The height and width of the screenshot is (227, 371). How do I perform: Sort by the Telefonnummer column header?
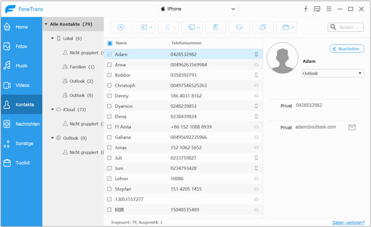pos(186,43)
